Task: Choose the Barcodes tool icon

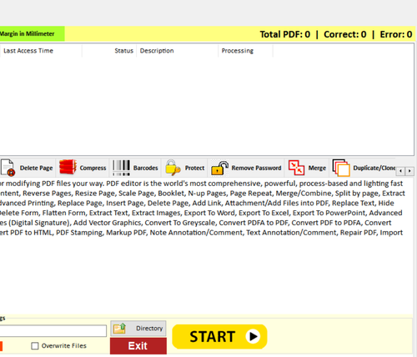Action: click(x=121, y=168)
